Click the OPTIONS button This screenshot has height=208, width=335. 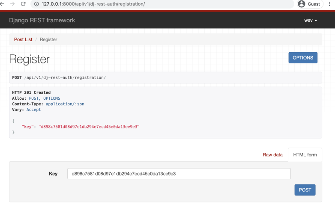tap(303, 58)
